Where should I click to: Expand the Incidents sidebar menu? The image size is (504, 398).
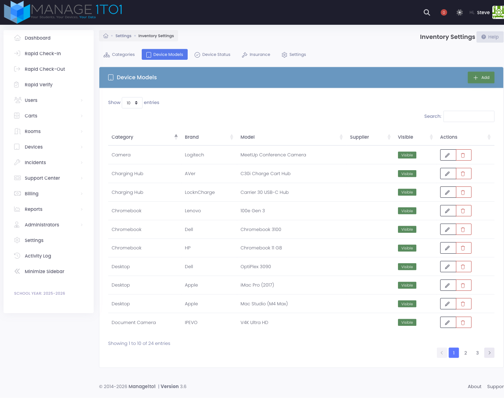coord(48,162)
